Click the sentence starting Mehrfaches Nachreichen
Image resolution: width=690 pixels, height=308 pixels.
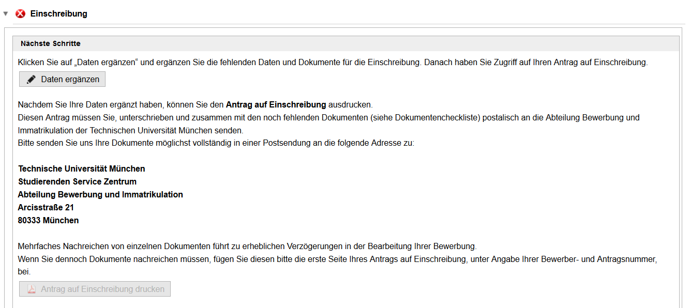(247, 246)
